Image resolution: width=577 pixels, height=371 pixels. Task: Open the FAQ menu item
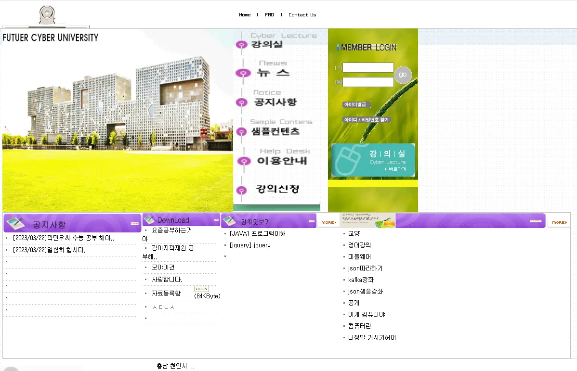click(269, 14)
